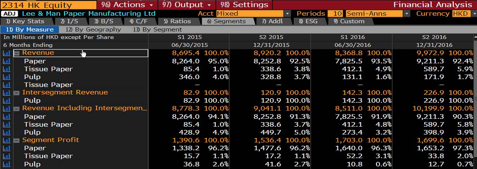Click chart icon for the empty Tissue Paper row
The width and height of the screenshot is (477, 169).
[x=6, y=85]
